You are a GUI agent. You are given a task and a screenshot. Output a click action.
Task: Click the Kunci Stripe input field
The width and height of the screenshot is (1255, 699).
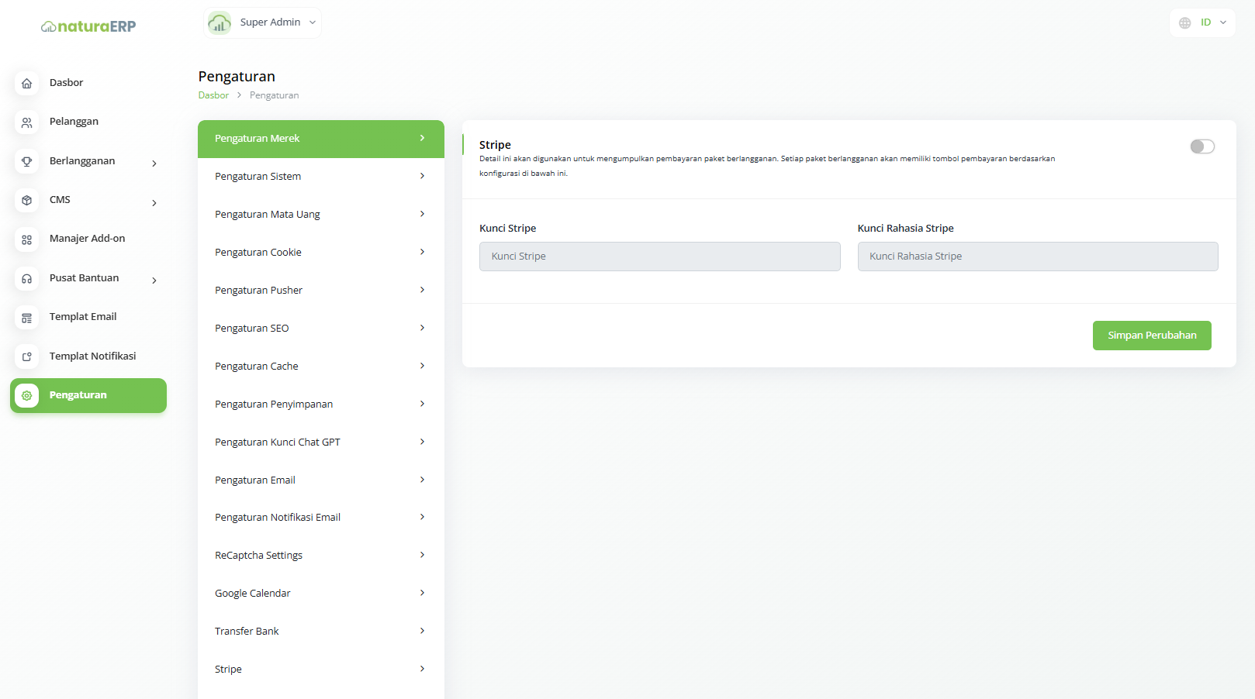[x=659, y=257]
